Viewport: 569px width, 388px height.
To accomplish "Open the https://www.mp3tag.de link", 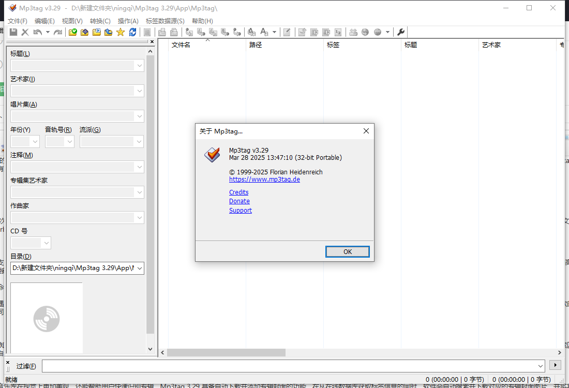I will pyautogui.click(x=264, y=180).
